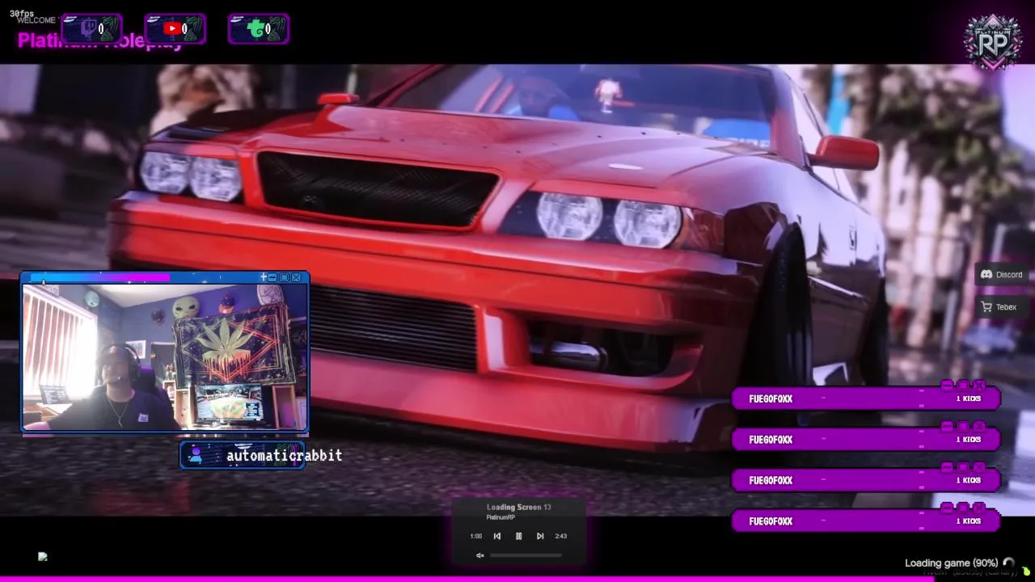Click the webcam overlay video feed

click(165, 356)
